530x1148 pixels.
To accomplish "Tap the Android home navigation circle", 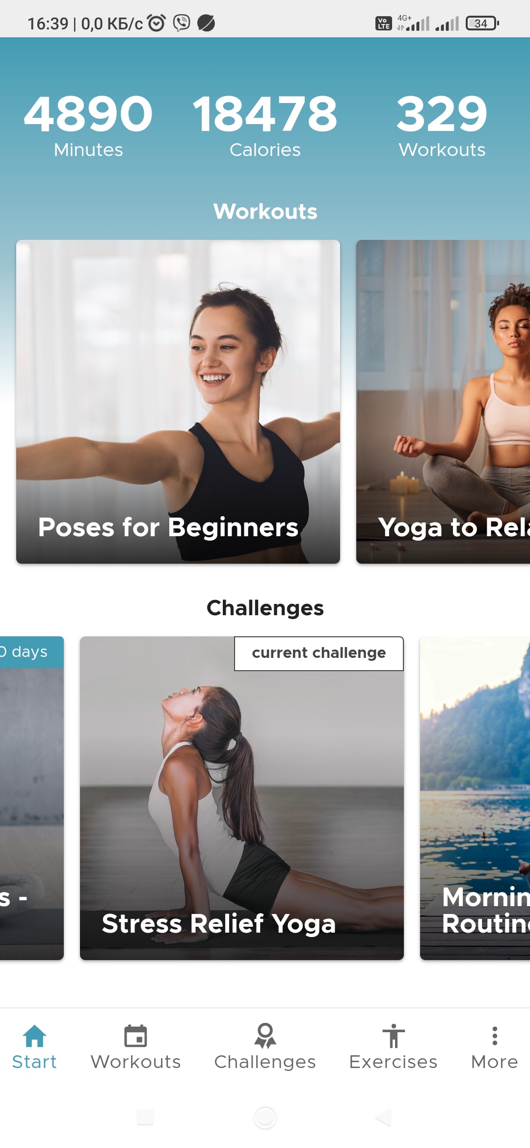I will (x=265, y=1118).
